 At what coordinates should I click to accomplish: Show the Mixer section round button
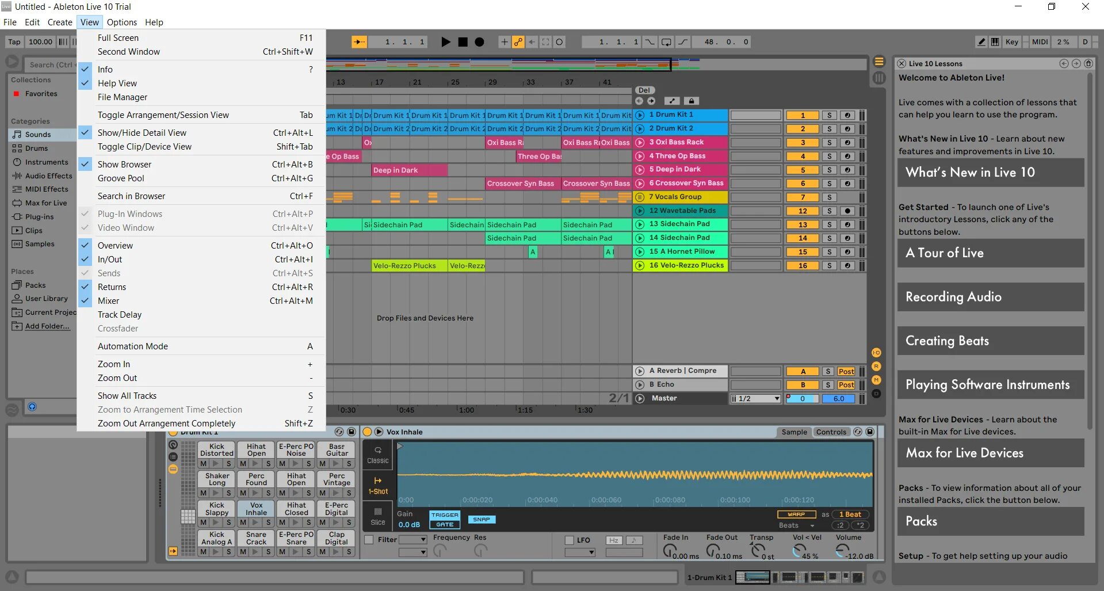[x=876, y=380]
